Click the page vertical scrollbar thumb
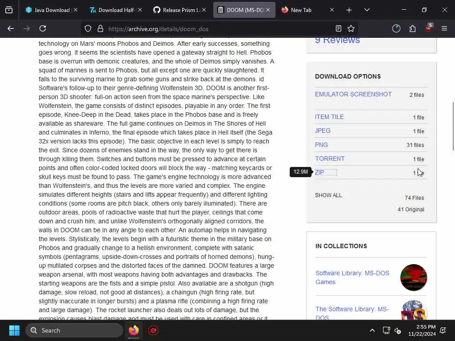 coord(453,126)
